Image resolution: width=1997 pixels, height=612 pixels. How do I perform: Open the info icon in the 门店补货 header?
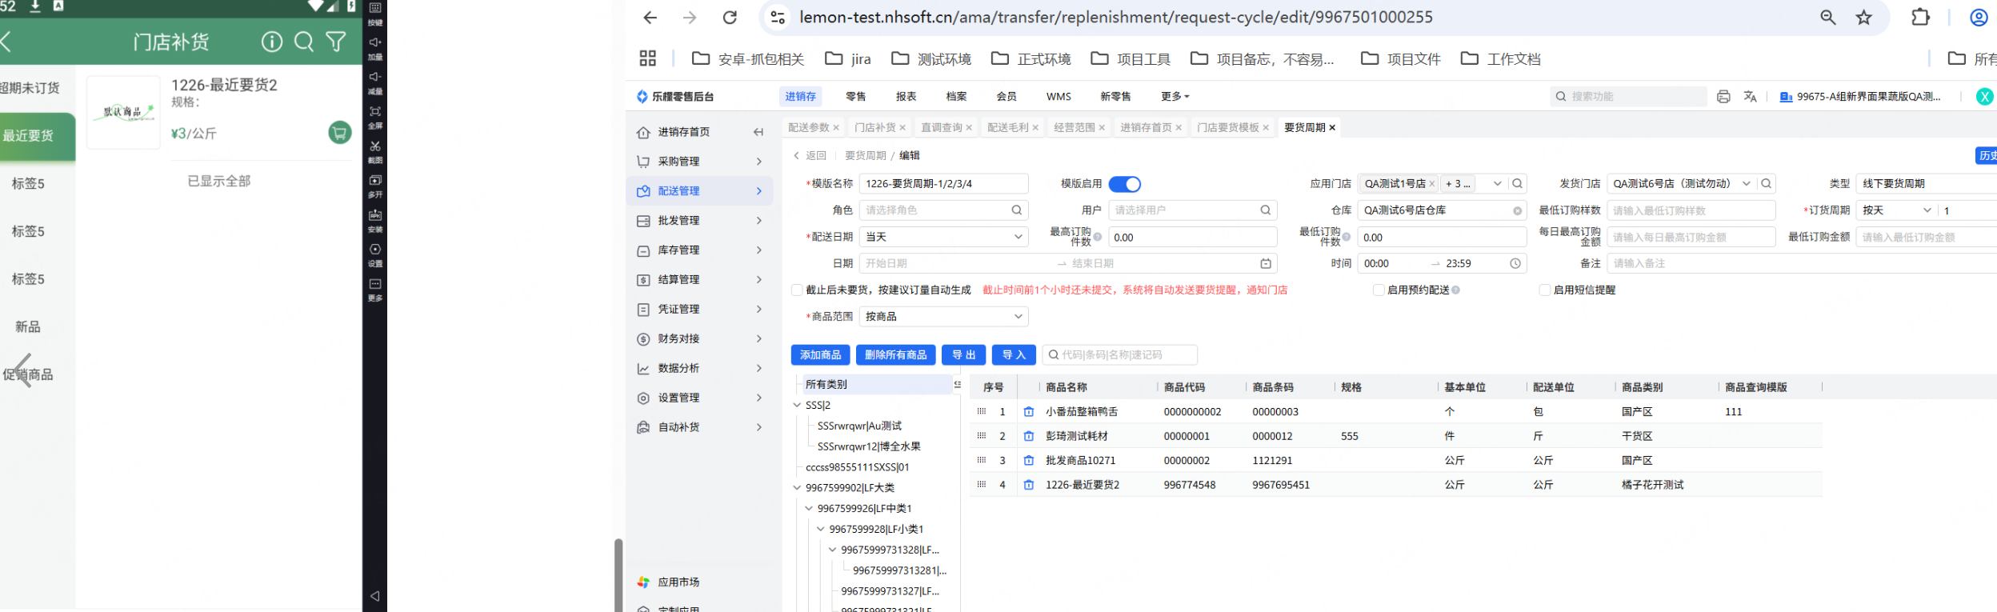tap(272, 42)
